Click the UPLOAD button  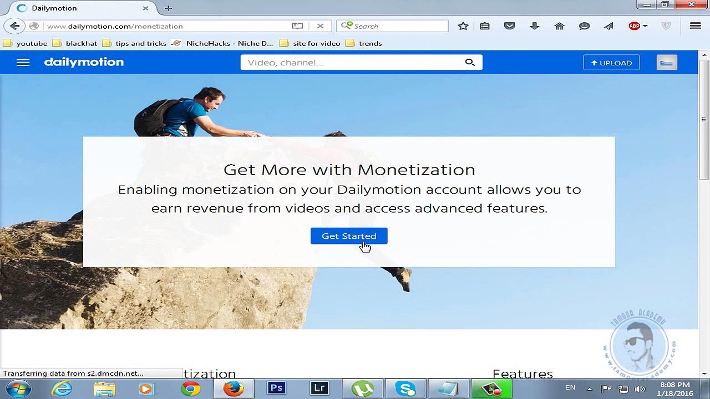click(x=611, y=63)
